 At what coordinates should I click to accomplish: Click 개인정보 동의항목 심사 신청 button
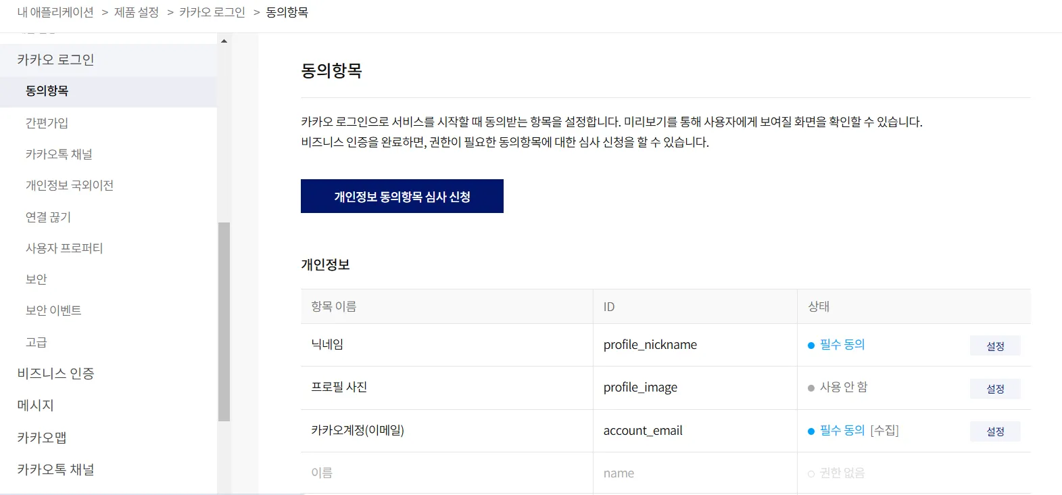coord(402,196)
